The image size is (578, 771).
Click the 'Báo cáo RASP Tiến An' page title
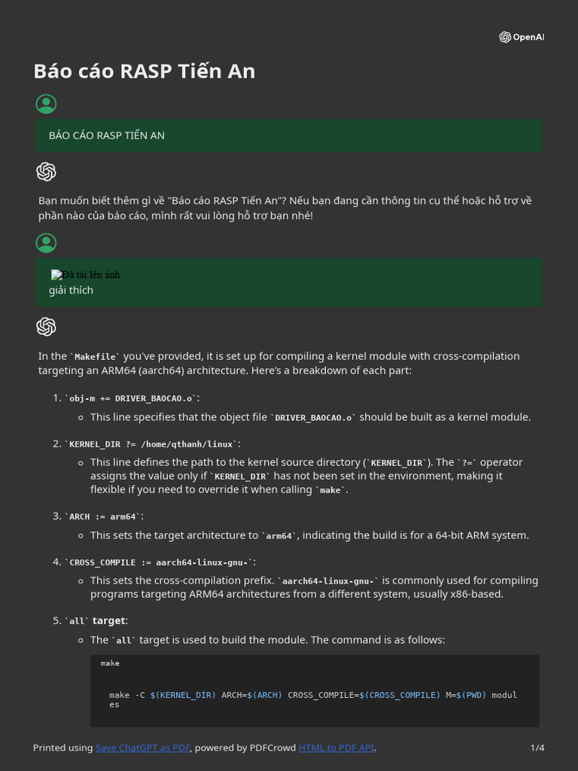pyautogui.click(x=144, y=71)
